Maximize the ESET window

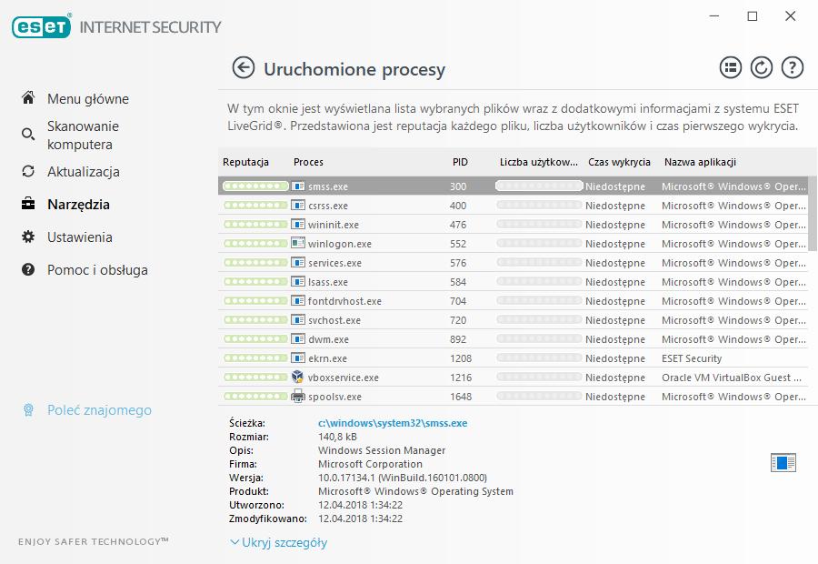click(x=753, y=16)
